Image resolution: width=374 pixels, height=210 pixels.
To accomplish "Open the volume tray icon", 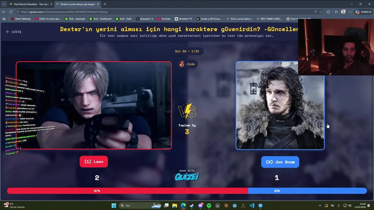I will (x=350, y=206).
